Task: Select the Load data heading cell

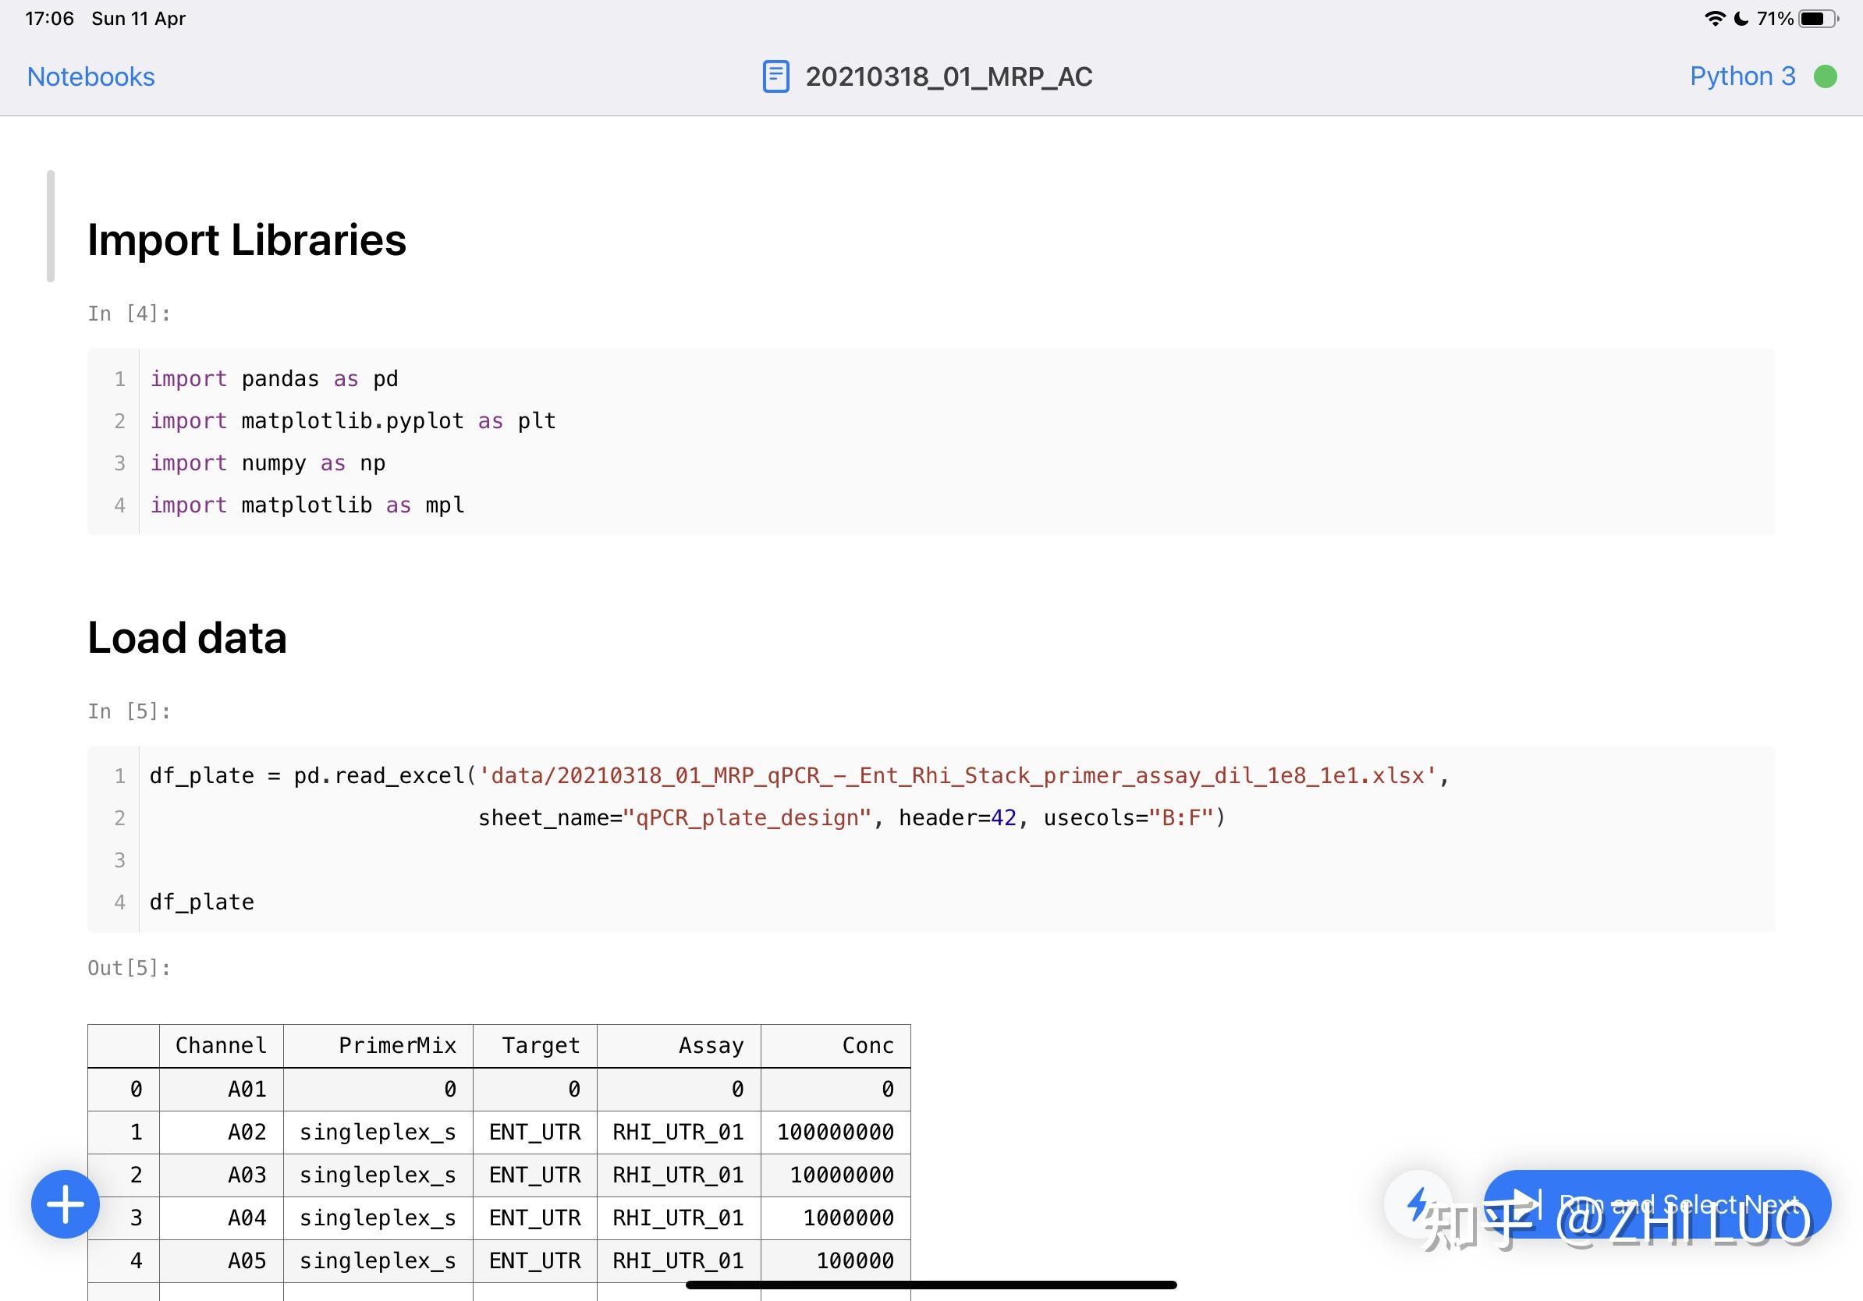Action: tap(187, 637)
